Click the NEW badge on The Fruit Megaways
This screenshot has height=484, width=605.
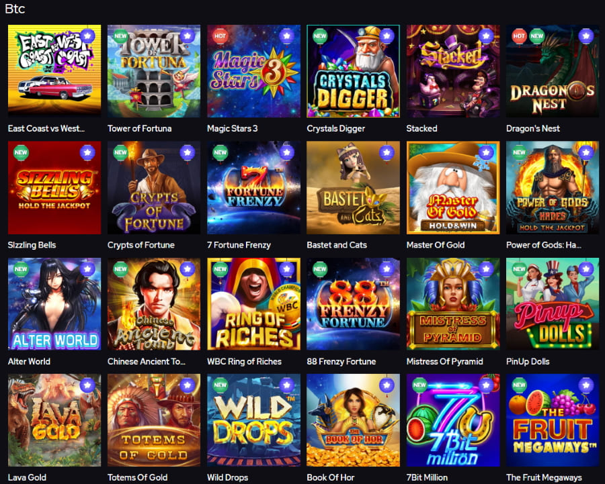coord(520,385)
